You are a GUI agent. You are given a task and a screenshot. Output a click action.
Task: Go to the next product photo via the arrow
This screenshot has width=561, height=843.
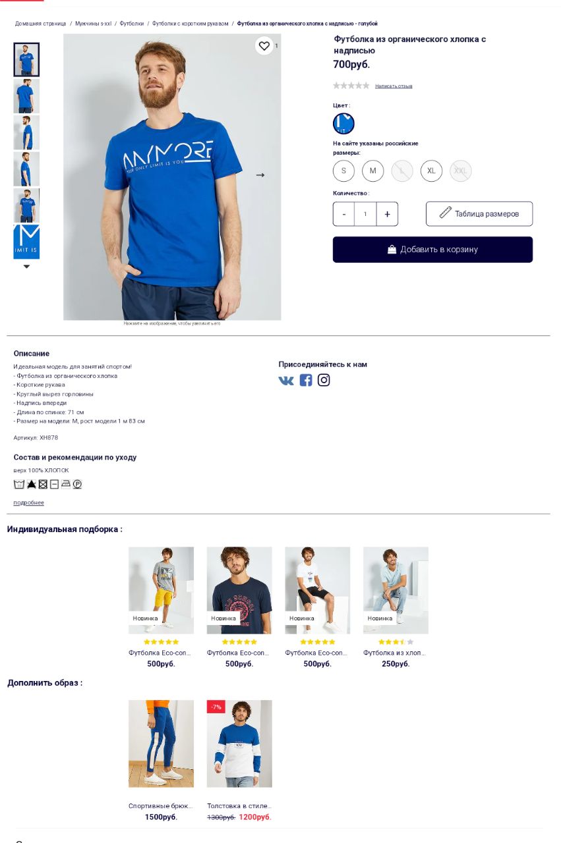(x=260, y=175)
